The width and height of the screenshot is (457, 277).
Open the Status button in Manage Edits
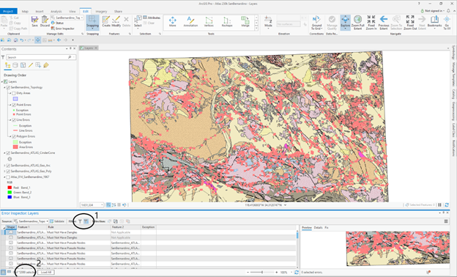tap(57, 23)
